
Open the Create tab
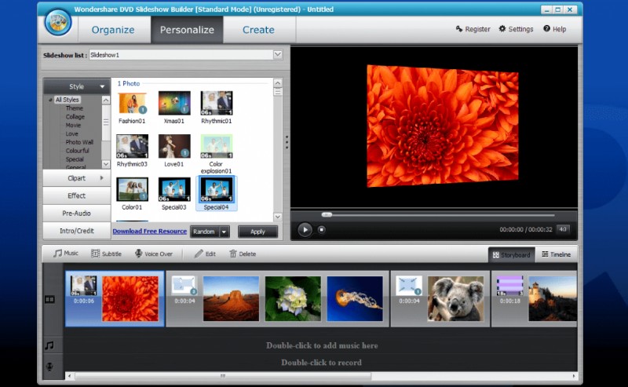coord(259,30)
